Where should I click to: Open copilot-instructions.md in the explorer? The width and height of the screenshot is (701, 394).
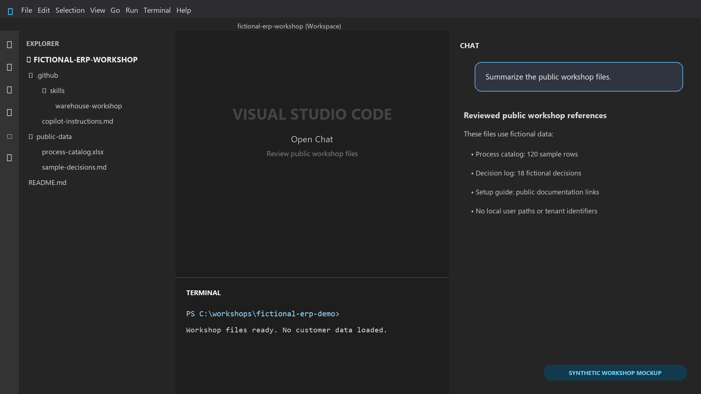pos(77,121)
